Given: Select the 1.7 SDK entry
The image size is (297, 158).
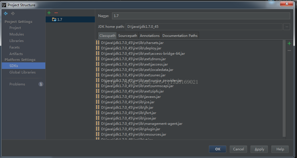Looking at the screenshot, I should 70,19.
